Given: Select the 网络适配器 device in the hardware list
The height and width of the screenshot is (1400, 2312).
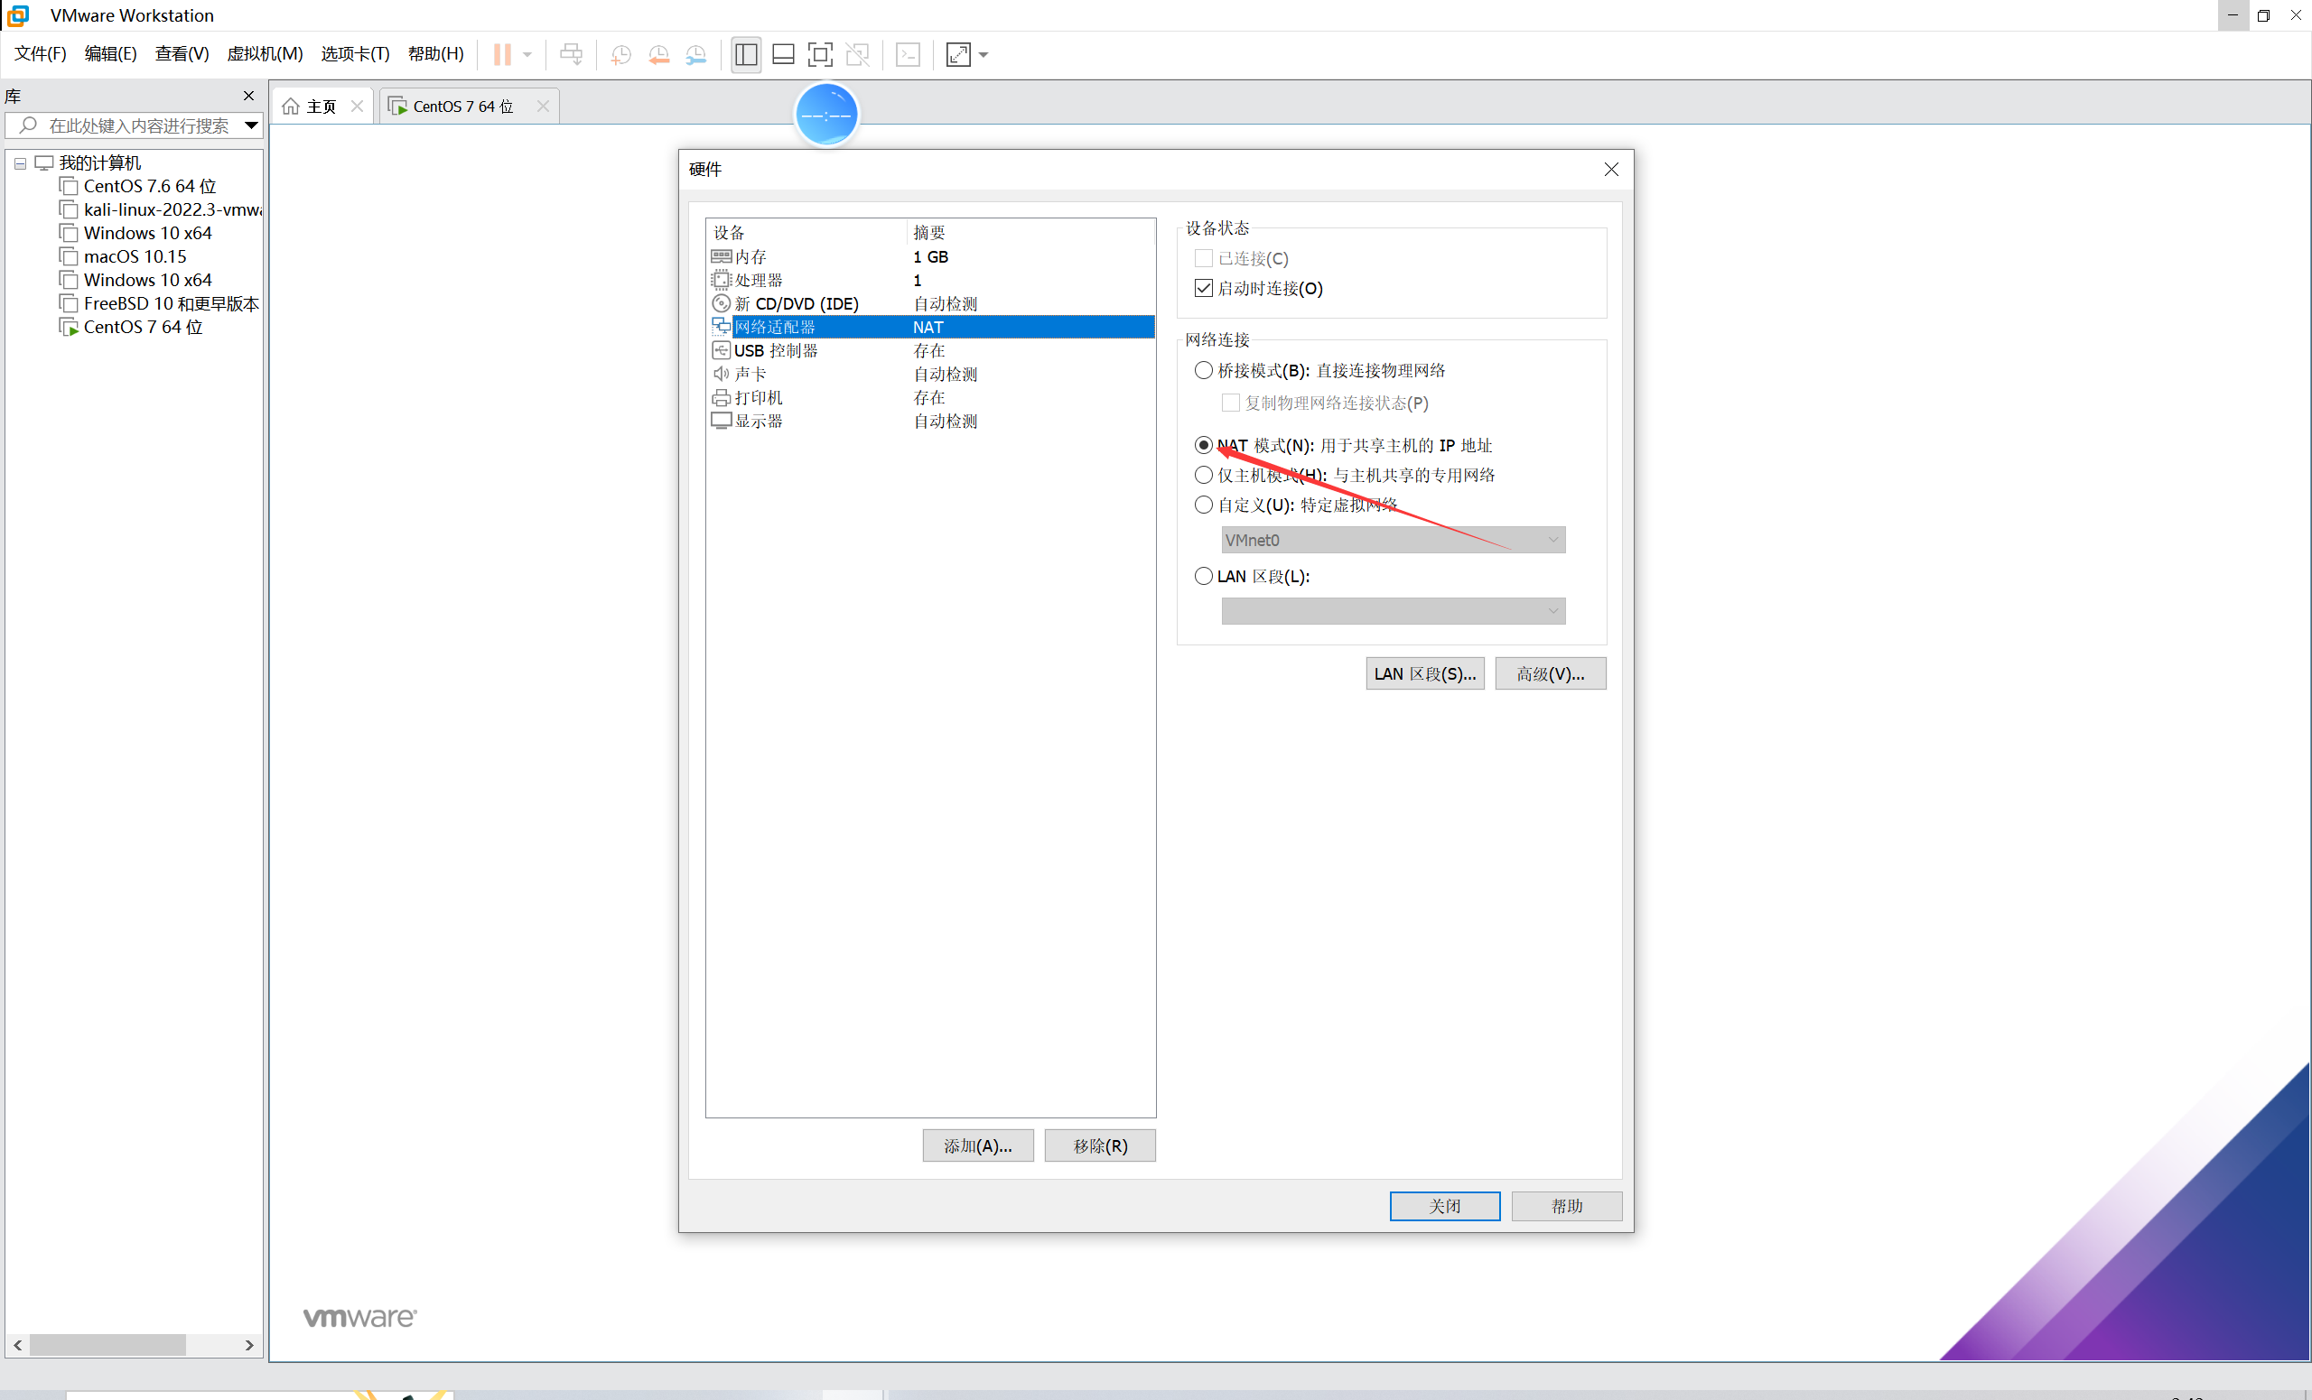Looking at the screenshot, I should click(775, 327).
